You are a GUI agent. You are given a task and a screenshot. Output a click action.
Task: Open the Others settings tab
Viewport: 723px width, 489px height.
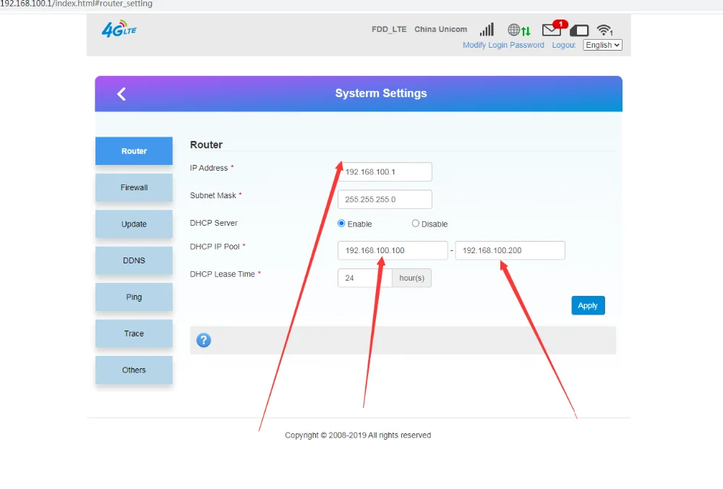[x=134, y=370]
